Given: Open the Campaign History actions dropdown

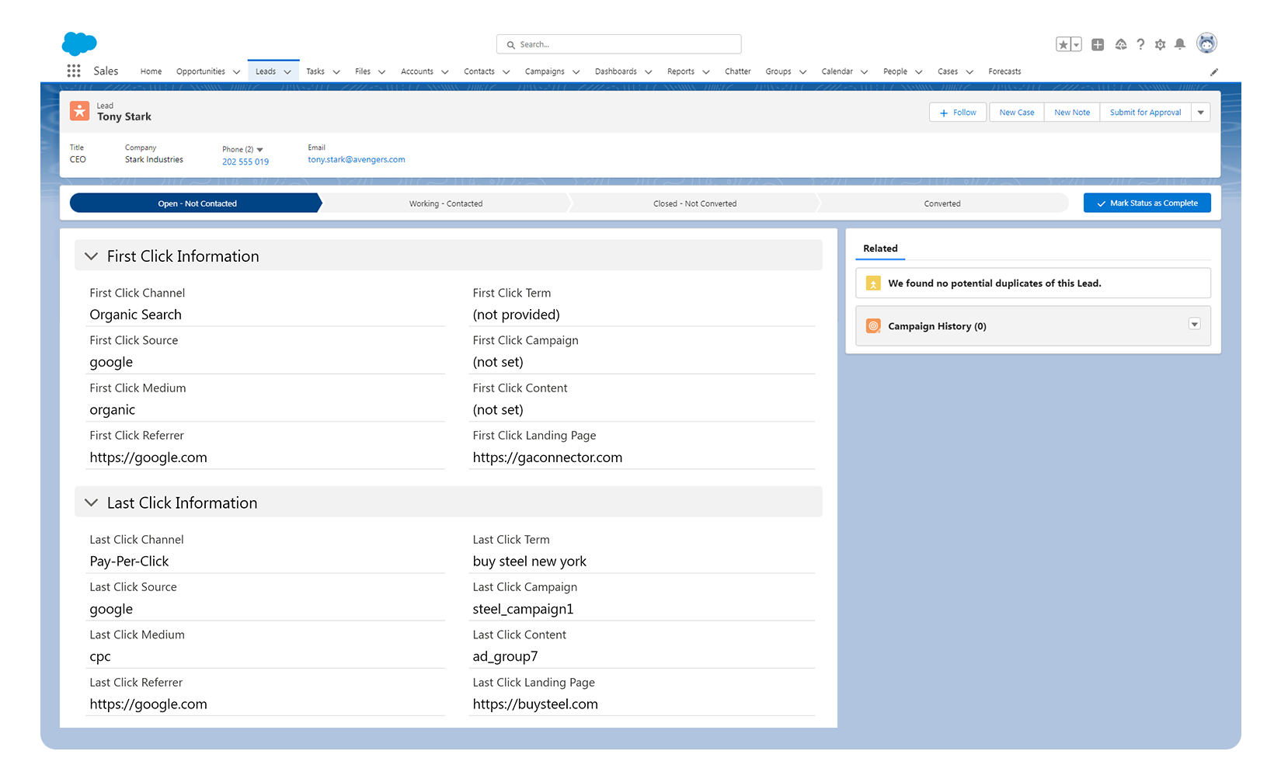Looking at the screenshot, I should (1195, 324).
